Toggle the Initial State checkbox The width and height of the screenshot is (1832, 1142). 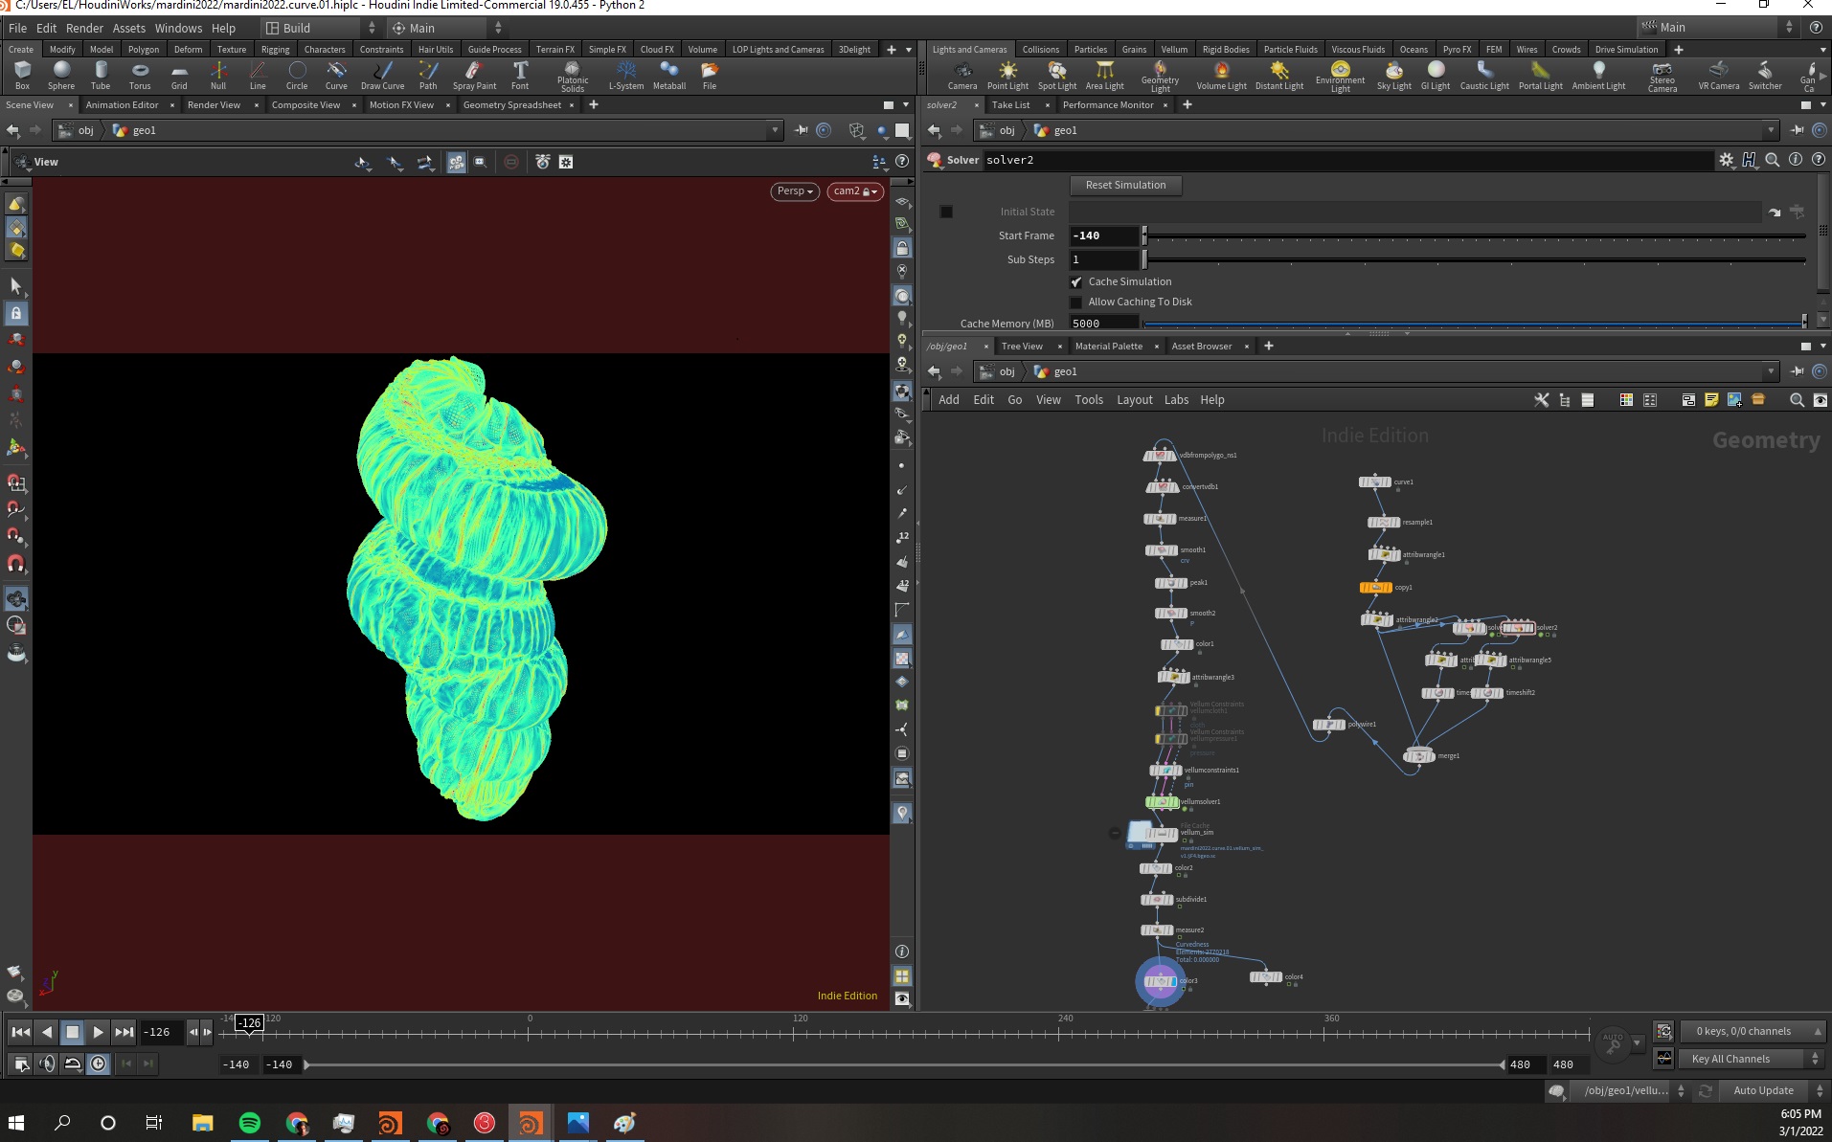(x=946, y=212)
